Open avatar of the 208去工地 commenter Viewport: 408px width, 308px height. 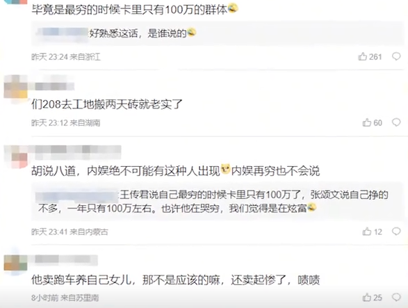pos(15,87)
